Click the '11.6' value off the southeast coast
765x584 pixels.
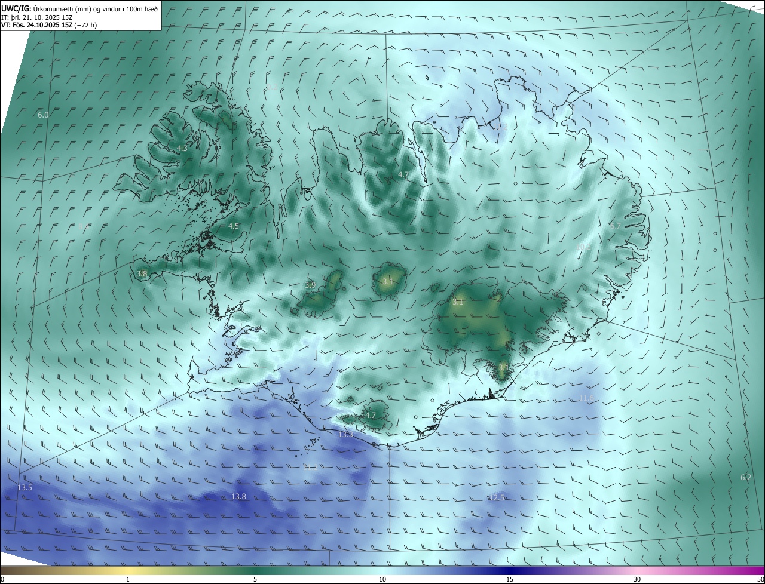pyautogui.click(x=587, y=398)
